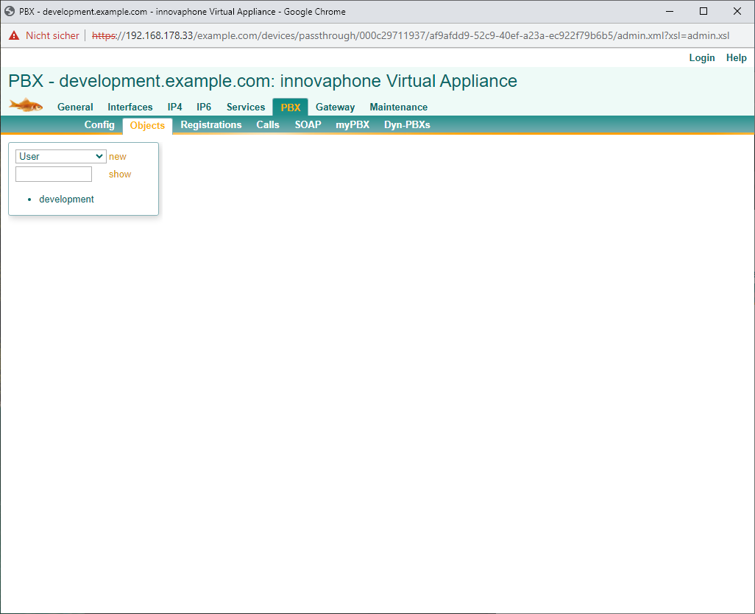Focus the object search input field
This screenshot has width=755, height=614.
click(x=54, y=174)
